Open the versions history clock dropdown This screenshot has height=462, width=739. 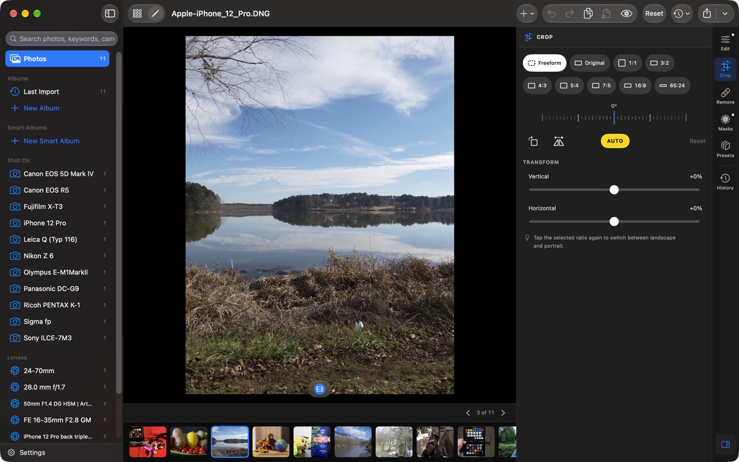[681, 14]
